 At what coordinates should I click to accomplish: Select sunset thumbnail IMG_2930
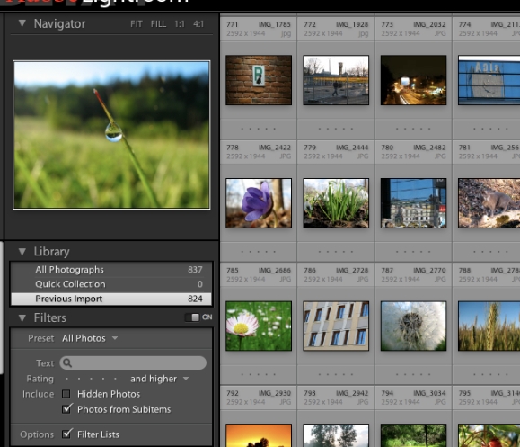tap(259, 435)
